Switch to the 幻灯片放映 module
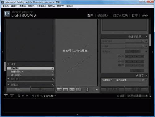Viewport: 155px width, 117px height. coord(120,15)
